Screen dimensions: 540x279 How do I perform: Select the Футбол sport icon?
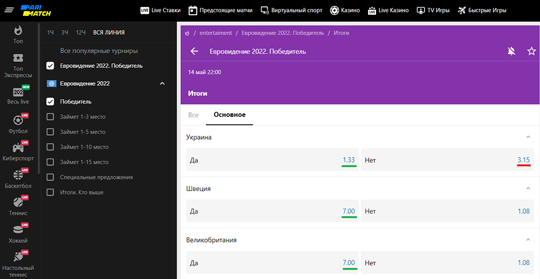[x=18, y=121]
